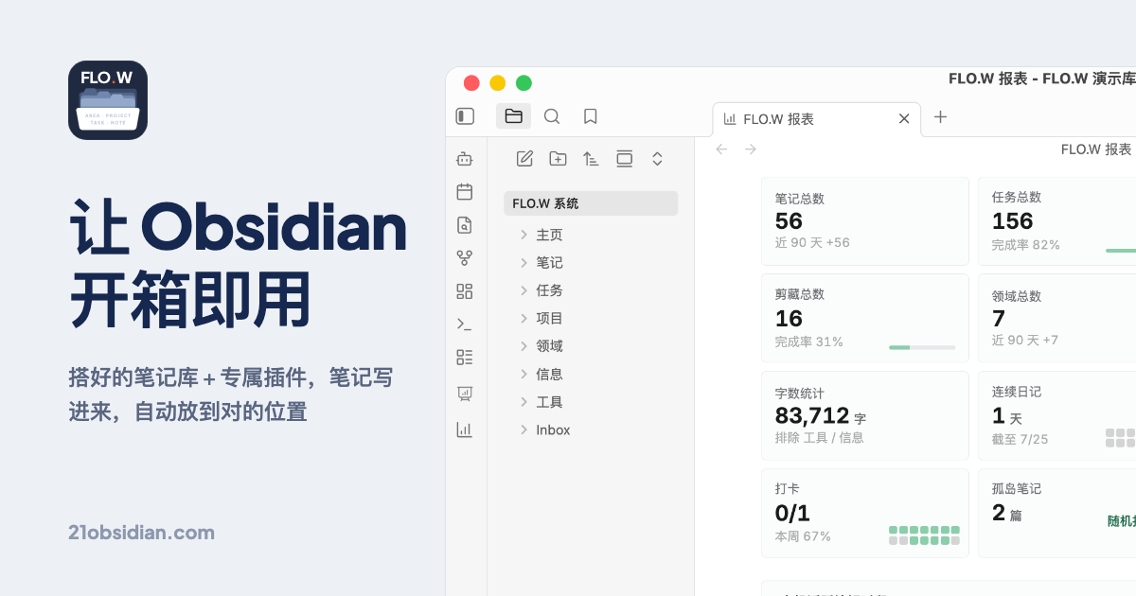
Task: Click the 打卡 weekly heatmap squares
Action: point(924,535)
